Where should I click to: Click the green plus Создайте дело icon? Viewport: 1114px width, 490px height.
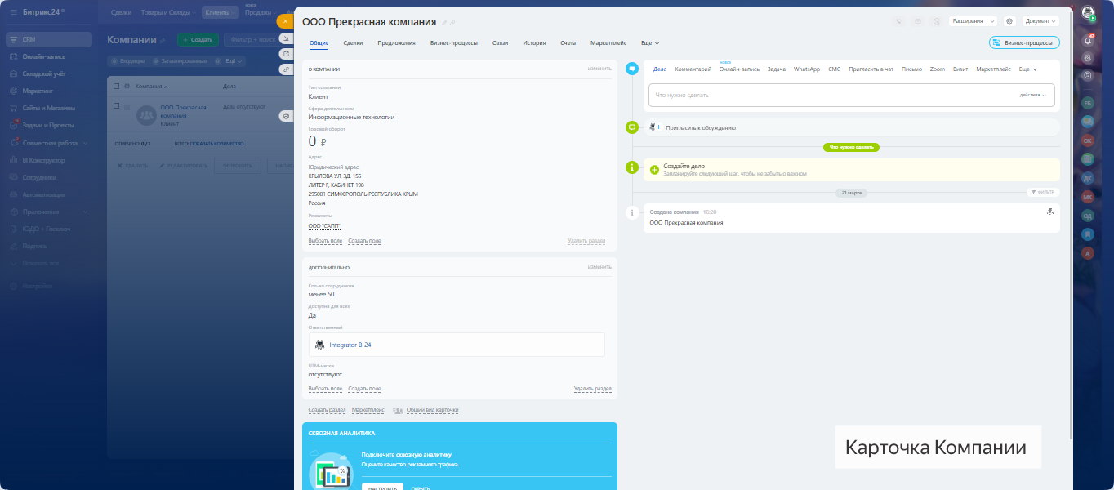pos(654,170)
